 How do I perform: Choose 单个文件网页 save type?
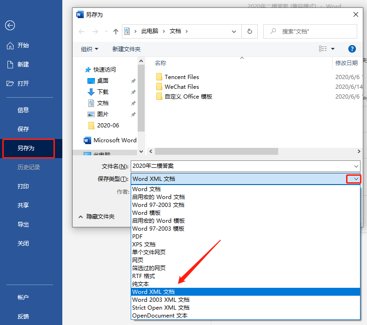[246, 252]
